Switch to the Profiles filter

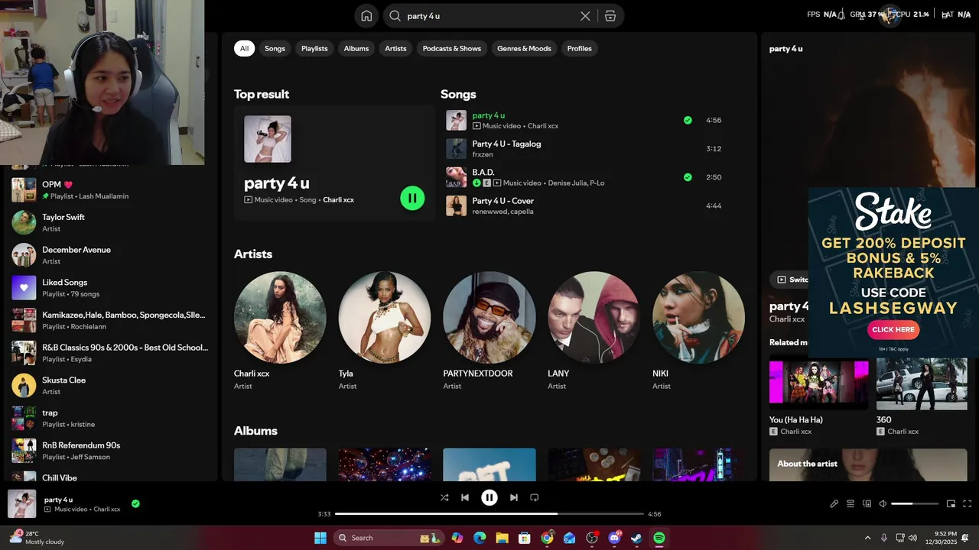click(579, 48)
